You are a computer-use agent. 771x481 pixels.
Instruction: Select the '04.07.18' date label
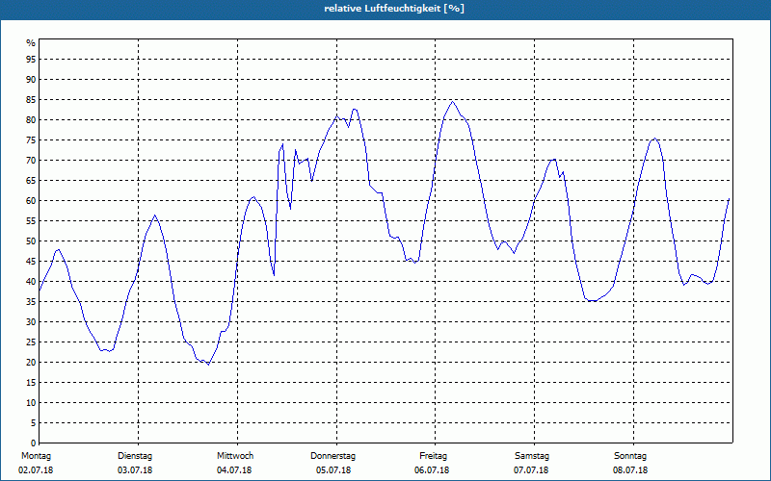[x=234, y=470]
